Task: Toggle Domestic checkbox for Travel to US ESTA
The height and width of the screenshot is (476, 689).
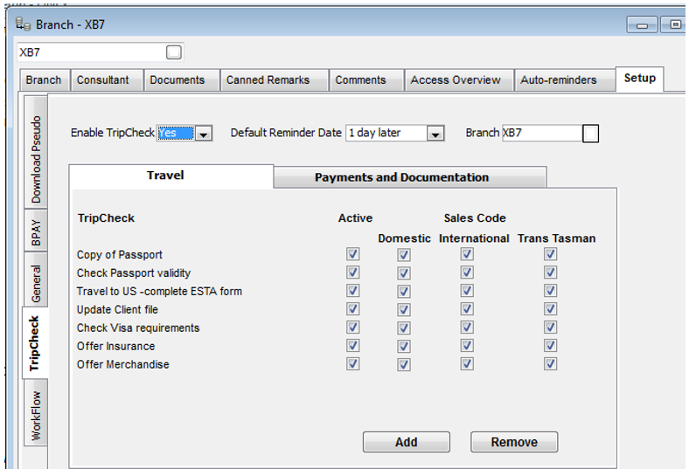Action: click(x=404, y=292)
